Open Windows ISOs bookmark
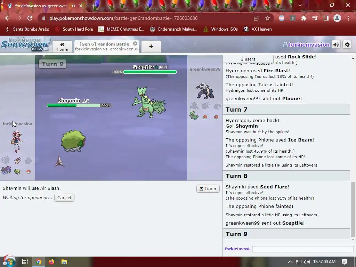The image size is (356, 267). click(220, 29)
